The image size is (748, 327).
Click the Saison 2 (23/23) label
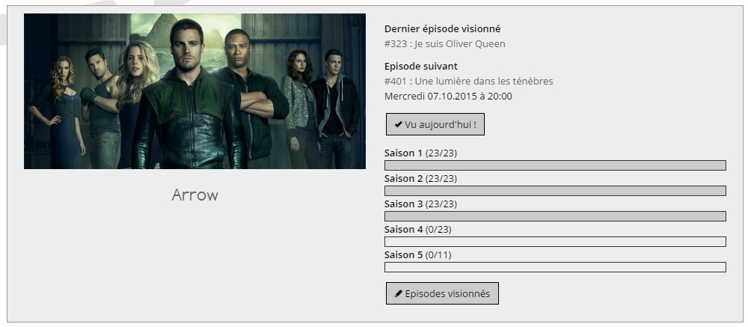point(420,179)
